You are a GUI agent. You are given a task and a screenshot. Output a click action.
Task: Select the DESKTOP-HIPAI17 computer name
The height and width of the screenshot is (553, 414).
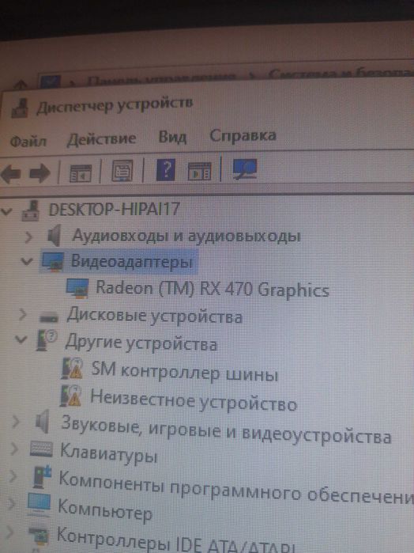(114, 209)
